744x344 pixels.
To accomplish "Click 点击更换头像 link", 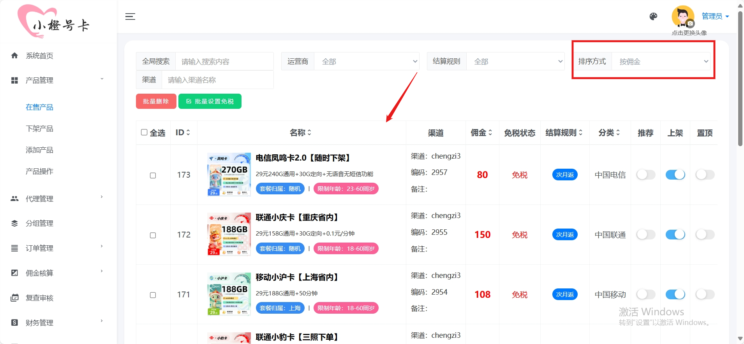I will 689,33.
